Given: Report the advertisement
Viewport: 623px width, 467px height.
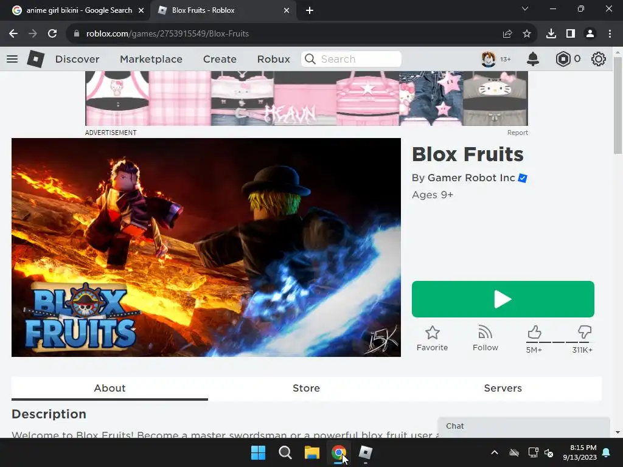Looking at the screenshot, I should click(517, 133).
